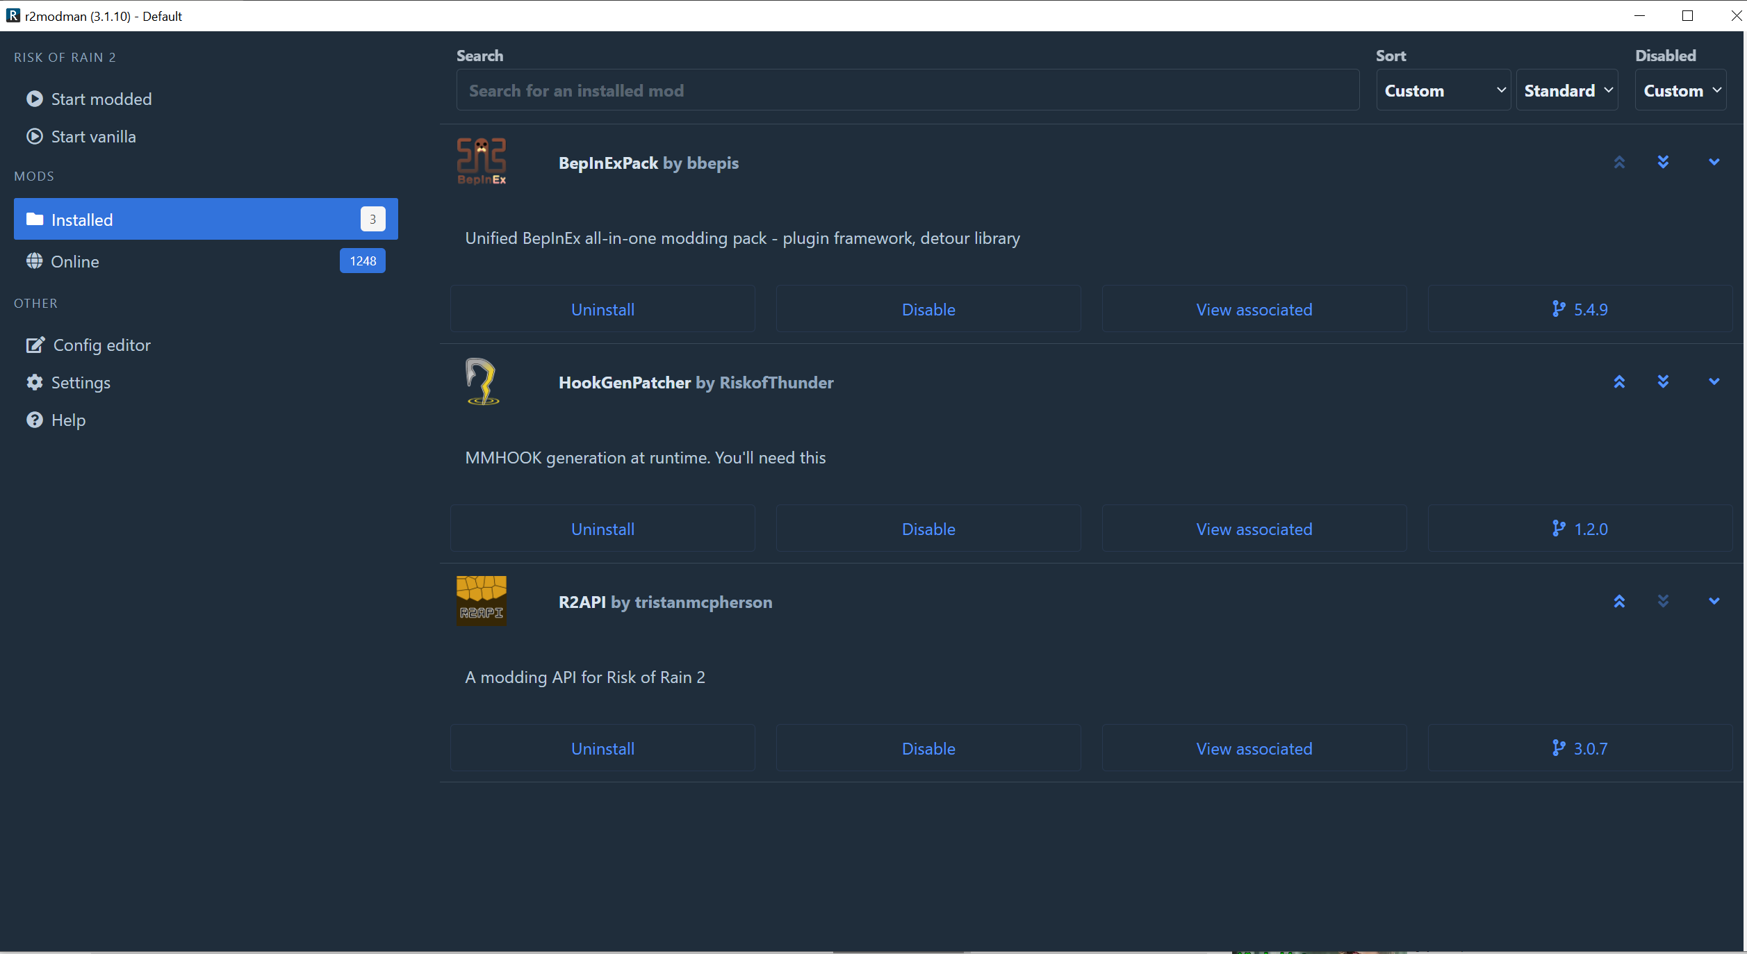
Task: Focus the installed mod search field
Action: pos(908,90)
